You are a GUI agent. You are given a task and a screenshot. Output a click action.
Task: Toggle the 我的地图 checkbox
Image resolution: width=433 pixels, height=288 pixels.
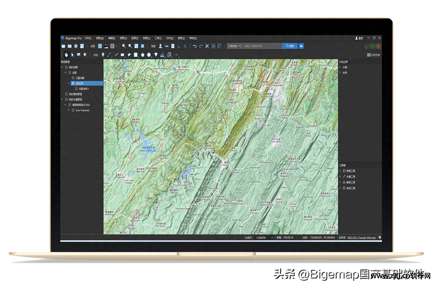pos(66,67)
